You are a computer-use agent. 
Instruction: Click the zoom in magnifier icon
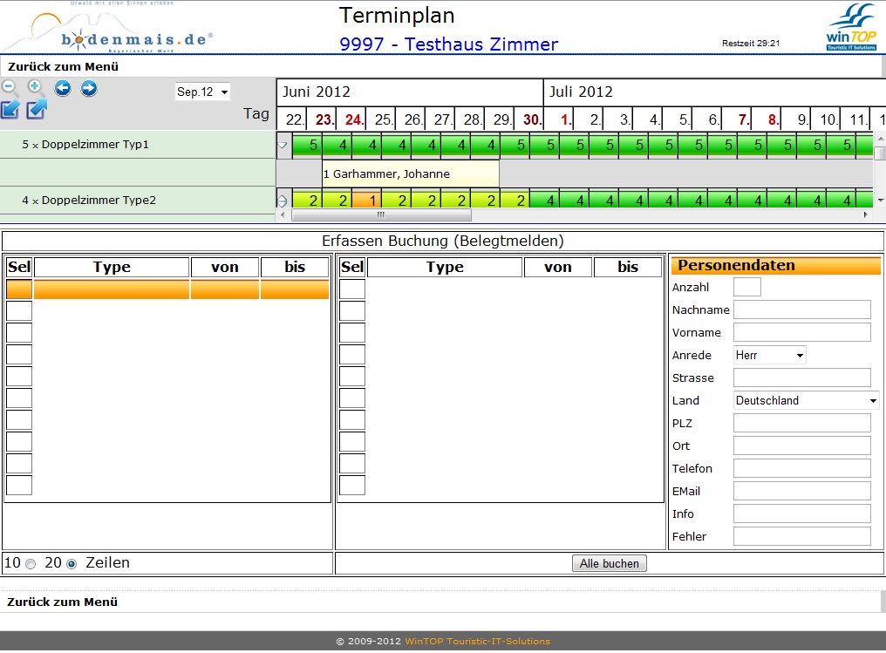(x=36, y=87)
